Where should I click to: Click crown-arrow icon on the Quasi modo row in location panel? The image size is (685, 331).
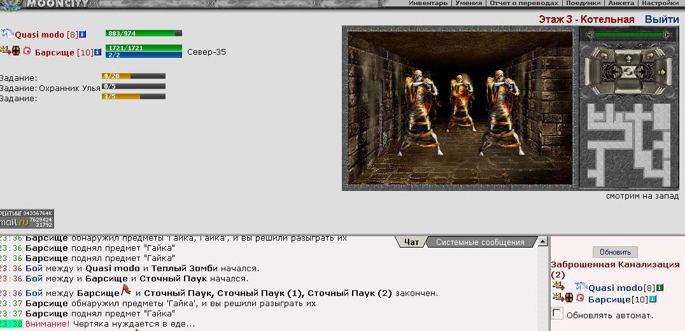[x=558, y=286]
